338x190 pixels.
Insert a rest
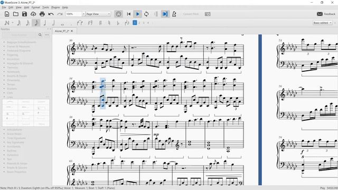[x=90, y=23]
